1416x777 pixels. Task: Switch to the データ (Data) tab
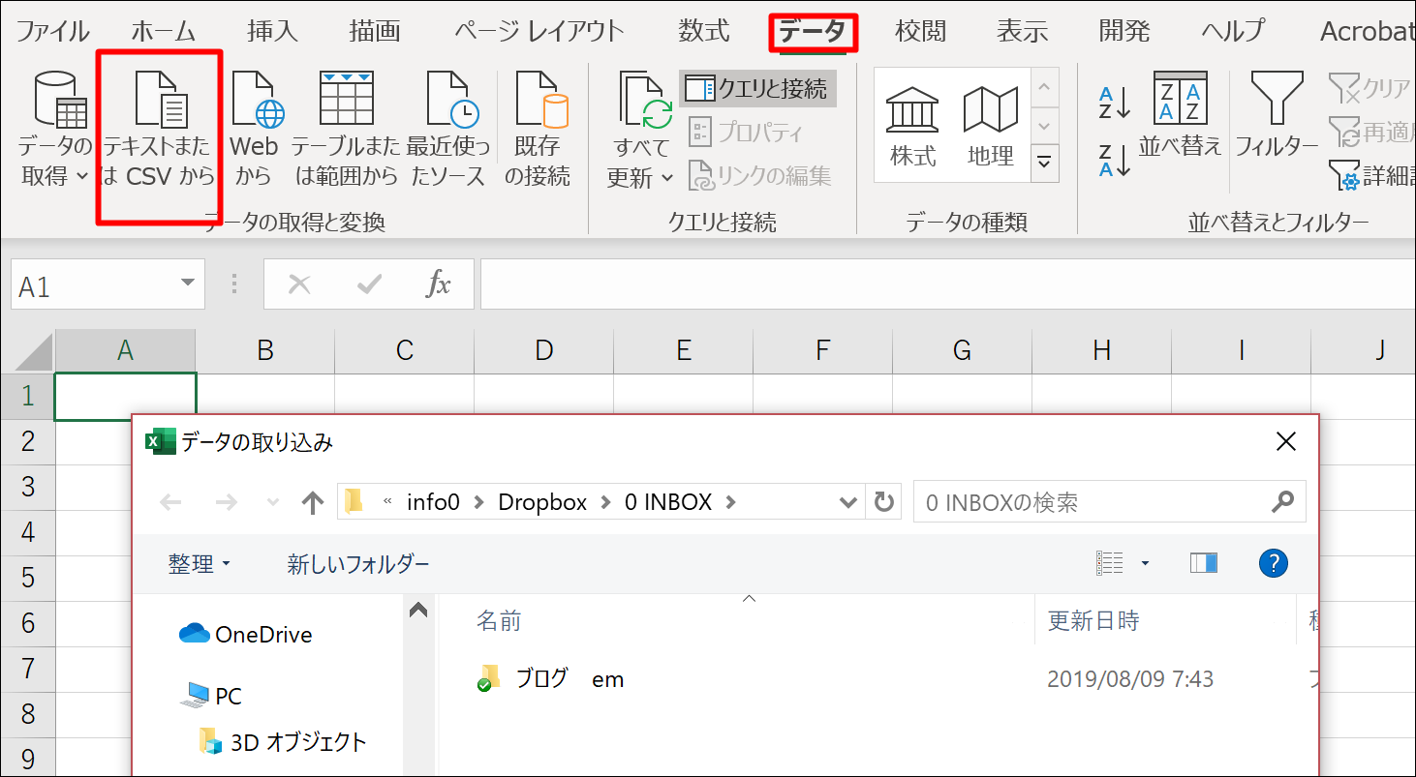[814, 33]
